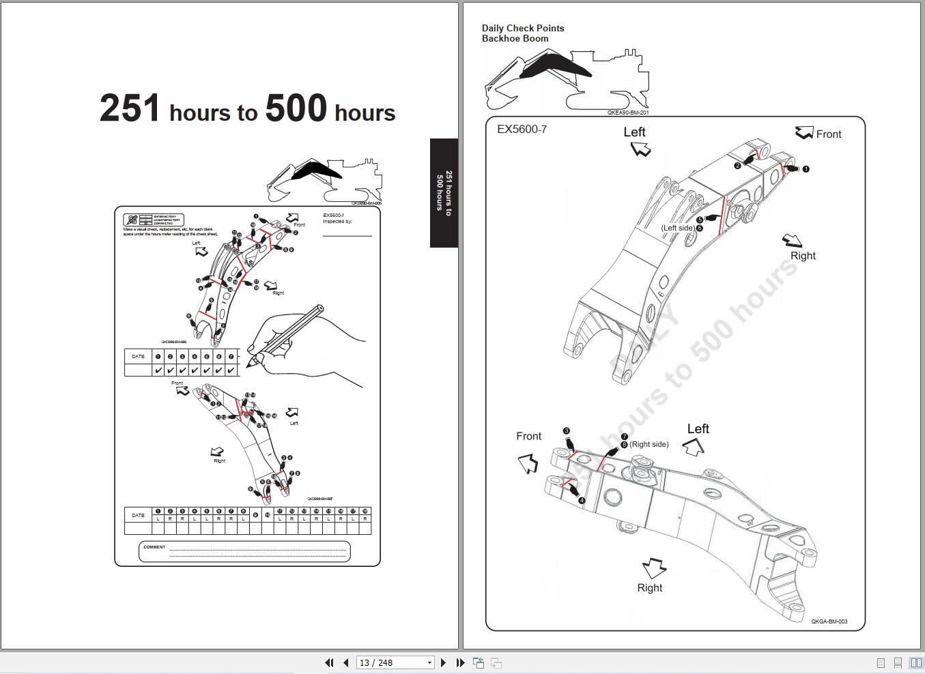925x674 pixels.
Task: Click the QKGA-BM-003 figure reference label
Action: [829, 621]
